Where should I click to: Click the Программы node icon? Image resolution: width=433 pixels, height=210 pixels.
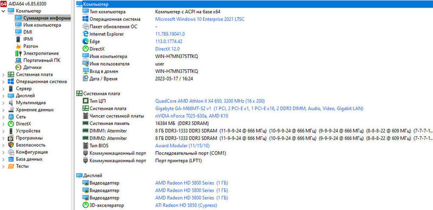coord(11,138)
